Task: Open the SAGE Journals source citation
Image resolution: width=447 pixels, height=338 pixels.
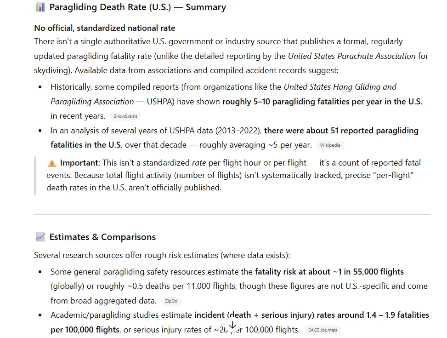Action: [322, 330]
